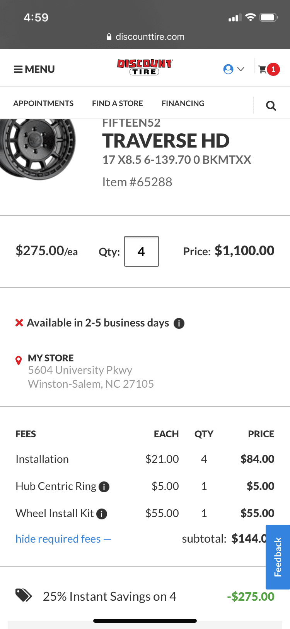290x629 pixels.
Task: Open the FINANCING page
Action: coord(183,103)
